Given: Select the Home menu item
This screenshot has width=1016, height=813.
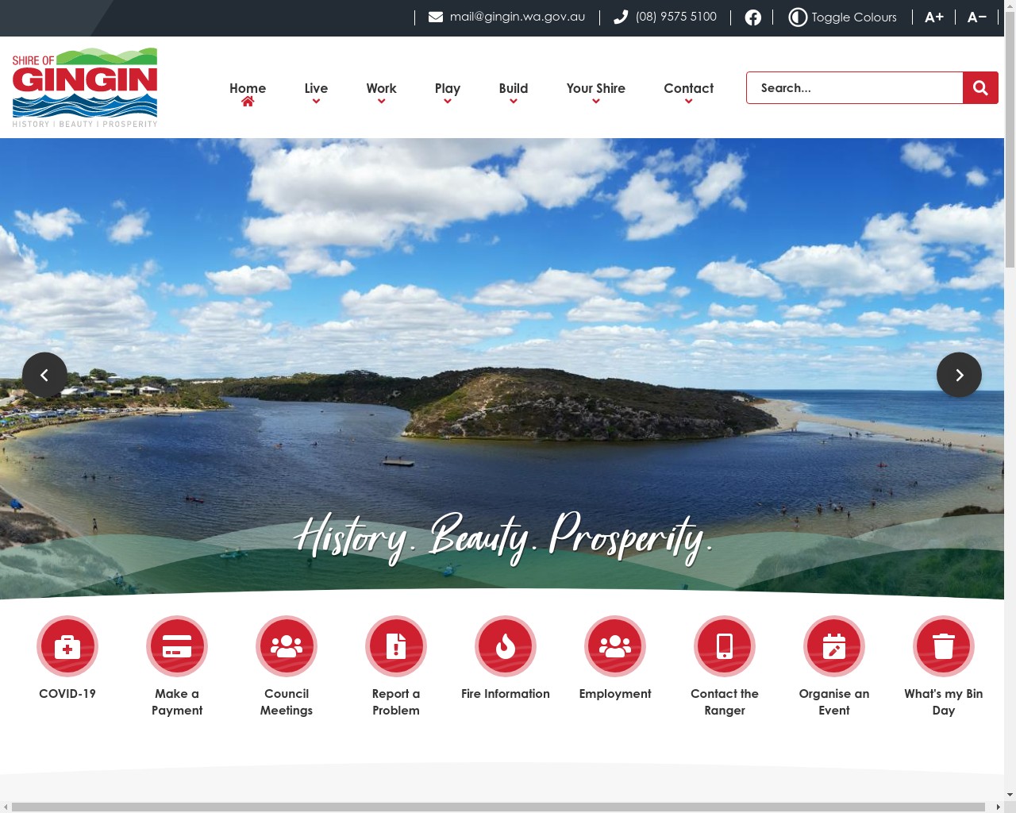Looking at the screenshot, I should point(248,88).
